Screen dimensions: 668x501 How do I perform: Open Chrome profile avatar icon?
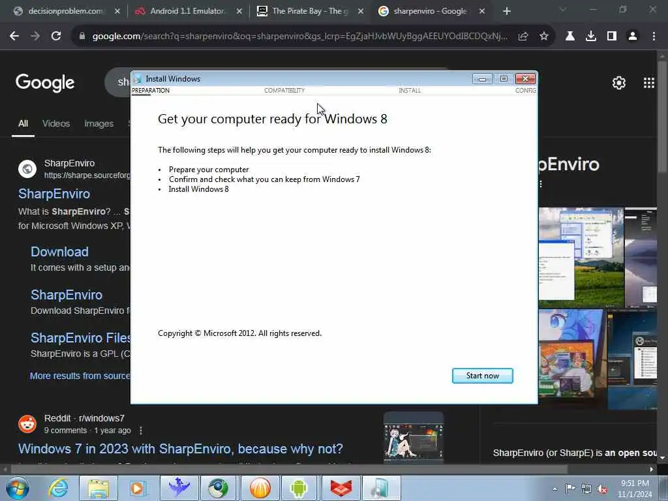tap(633, 37)
